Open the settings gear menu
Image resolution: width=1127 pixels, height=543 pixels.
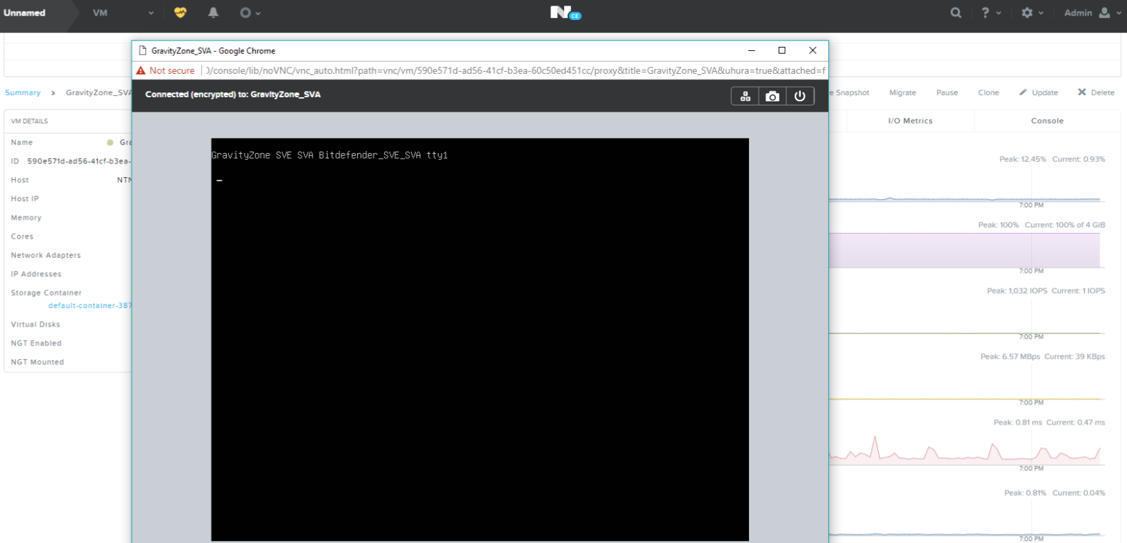[1032, 12]
